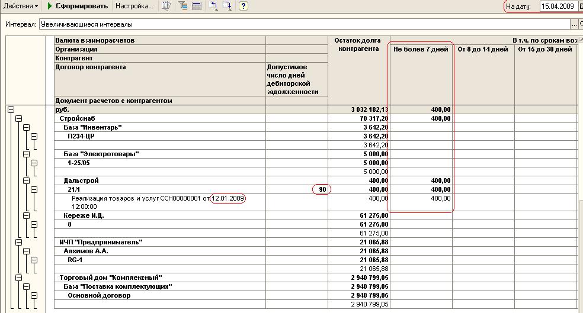
Task: Click the total debt value 3 032 182,13
Action: [x=370, y=109]
